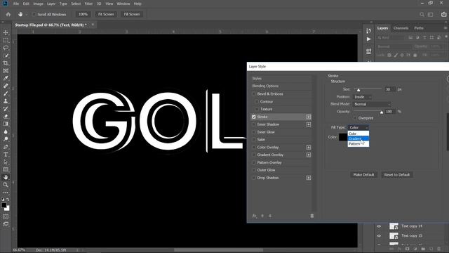
Task: Switch to the Channels tab
Action: click(x=401, y=28)
